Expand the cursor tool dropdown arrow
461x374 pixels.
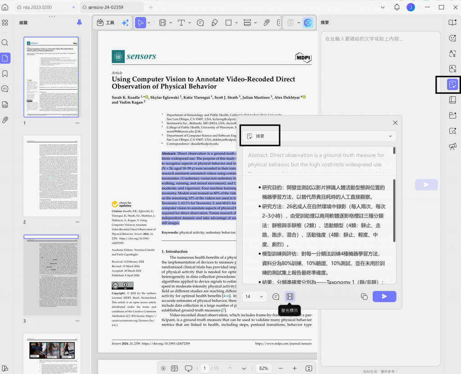(x=149, y=23)
